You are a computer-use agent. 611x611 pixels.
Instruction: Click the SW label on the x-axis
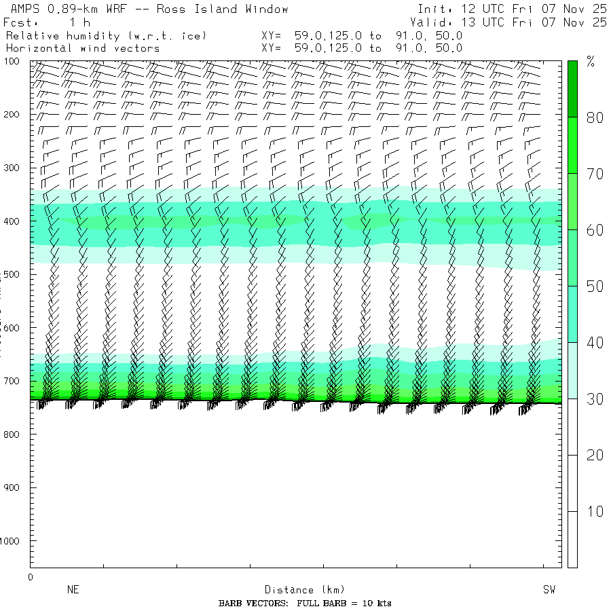[549, 590]
